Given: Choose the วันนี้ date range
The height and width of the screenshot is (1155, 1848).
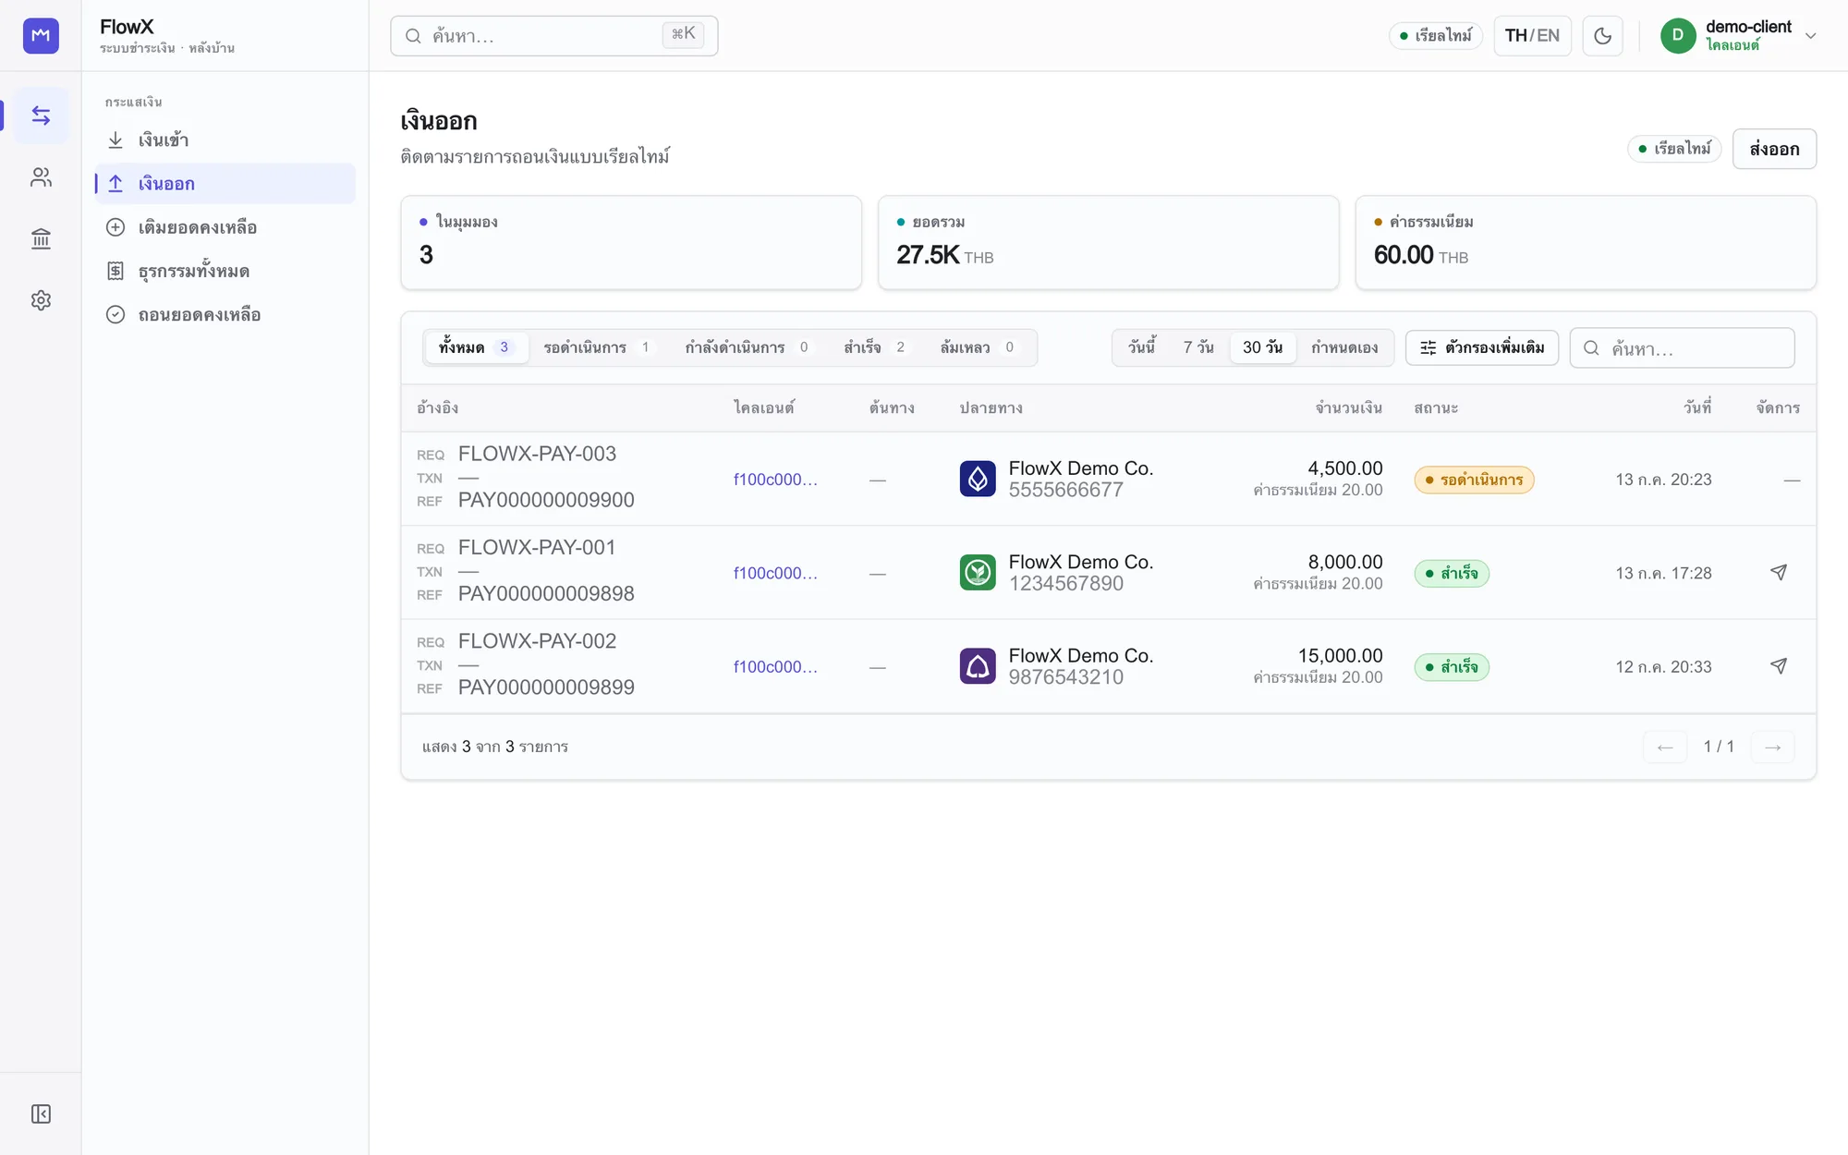Looking at the screenshot, I should (x=1142, y=347).
